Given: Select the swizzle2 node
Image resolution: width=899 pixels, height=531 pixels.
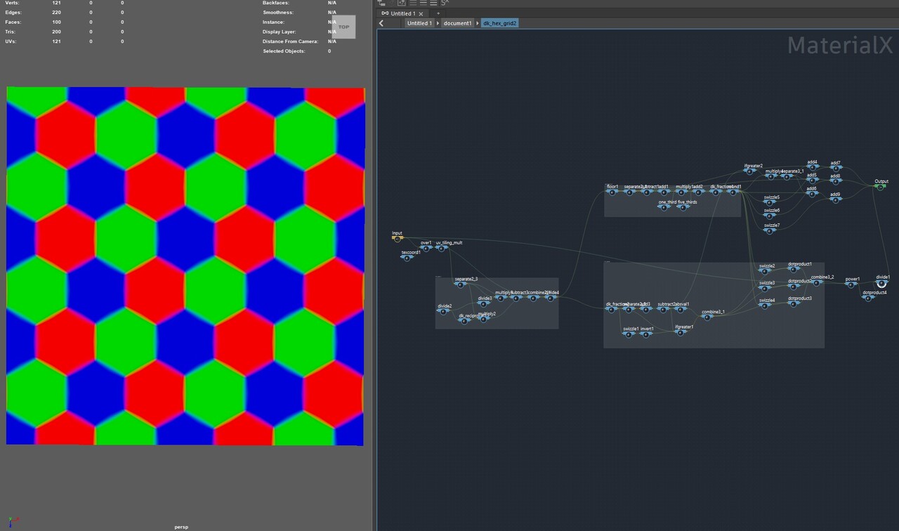Looking at the screenshot, I should click(x=765, y=271).
